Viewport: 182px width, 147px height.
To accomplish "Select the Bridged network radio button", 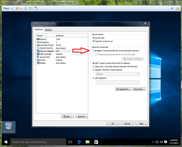I will pos(93,51).
